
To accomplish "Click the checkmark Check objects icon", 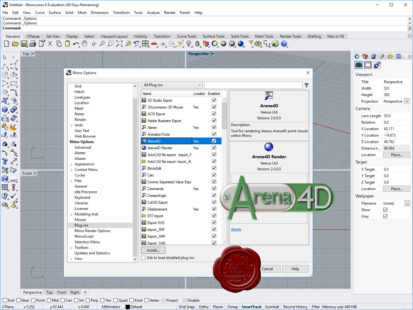I will [14, 196].
